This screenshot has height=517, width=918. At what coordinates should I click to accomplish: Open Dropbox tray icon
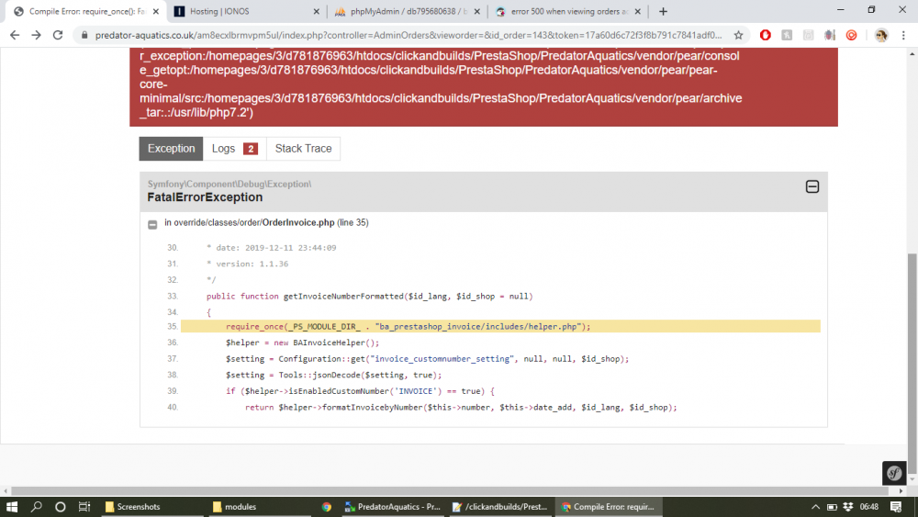click(x=847, y=507)
